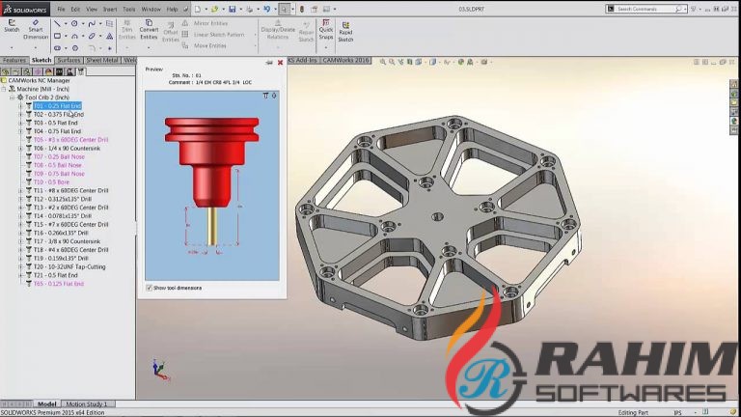Click the Display/Delete Relations tool
The image size is (741, 417).
278,29
